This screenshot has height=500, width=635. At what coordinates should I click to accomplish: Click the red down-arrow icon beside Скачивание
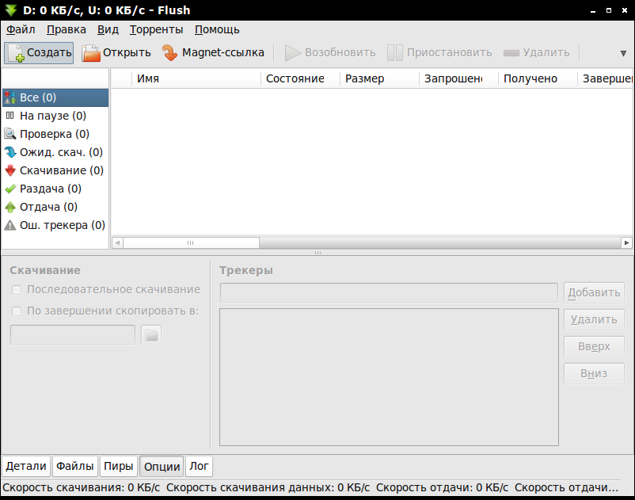10,170
